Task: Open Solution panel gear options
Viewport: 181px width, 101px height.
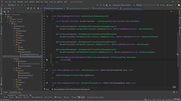Action: click(38, 8)
